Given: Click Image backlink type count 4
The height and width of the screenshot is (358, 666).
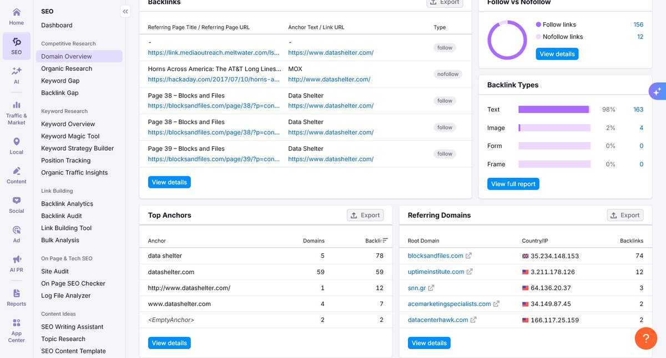Looking at the screenshot, I should (x=642, y=128).
